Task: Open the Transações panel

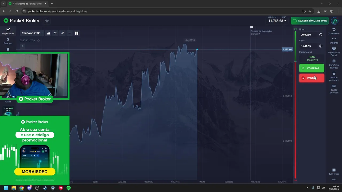Action: pos(334,31)
